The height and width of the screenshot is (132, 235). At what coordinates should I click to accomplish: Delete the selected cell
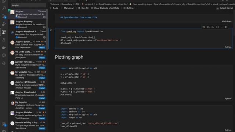(225, 27)
